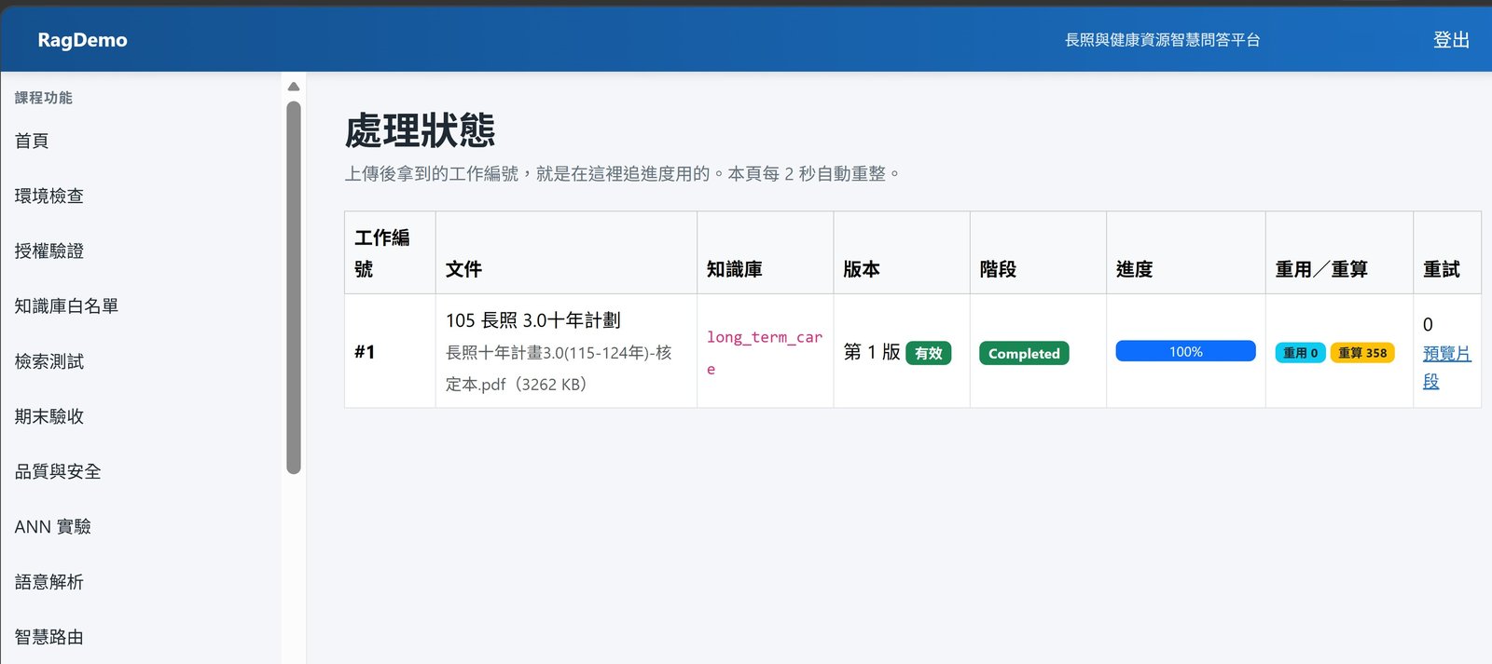Click the pdf filename 長照十年計畫3.0
1492x664 pixels.
(x=559, y=368)
